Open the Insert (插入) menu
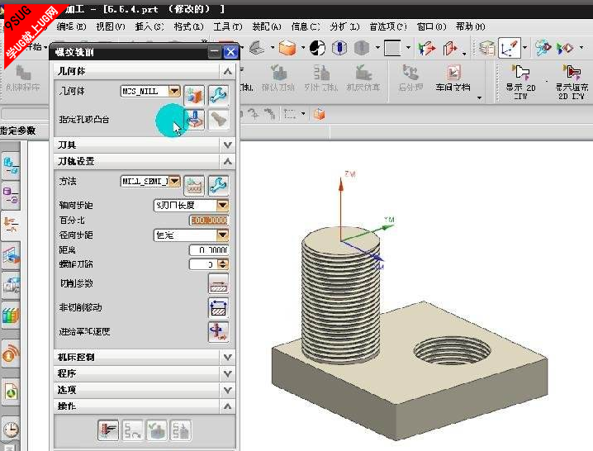 pos(149,26)
